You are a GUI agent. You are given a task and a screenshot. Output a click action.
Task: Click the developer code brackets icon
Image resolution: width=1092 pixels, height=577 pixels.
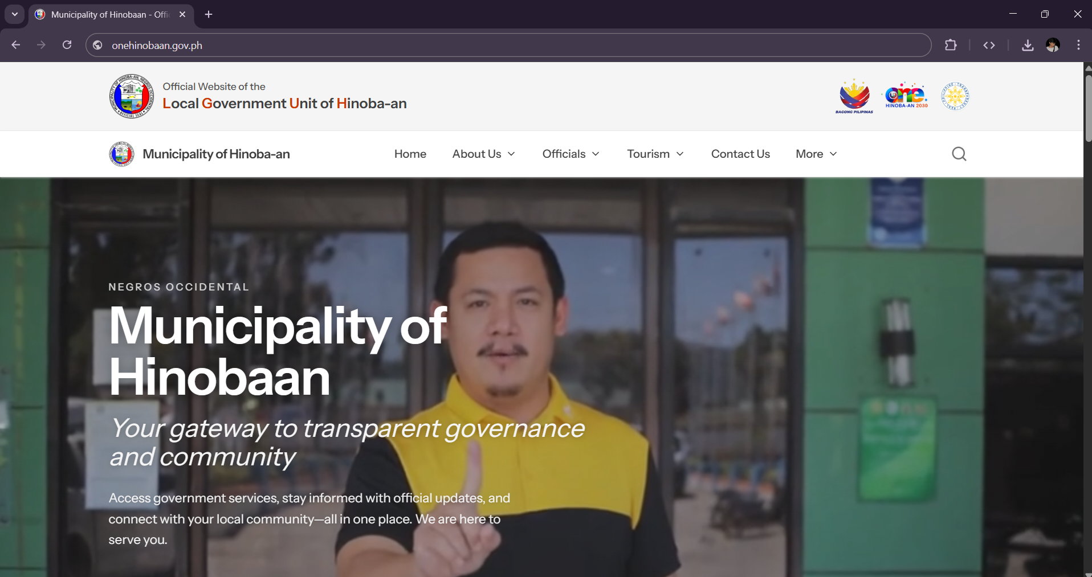click(x=989, y=45)
